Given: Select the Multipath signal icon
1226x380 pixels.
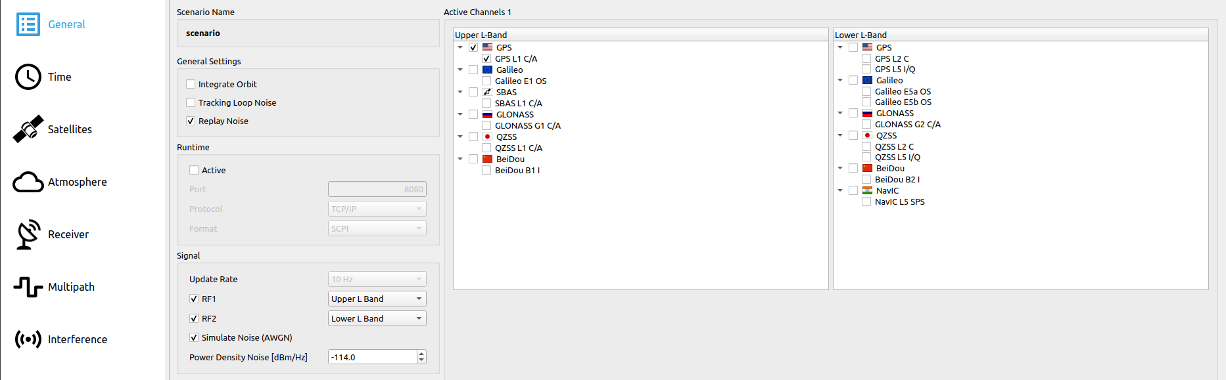Looking at the screenshot, I should point(28,287).
